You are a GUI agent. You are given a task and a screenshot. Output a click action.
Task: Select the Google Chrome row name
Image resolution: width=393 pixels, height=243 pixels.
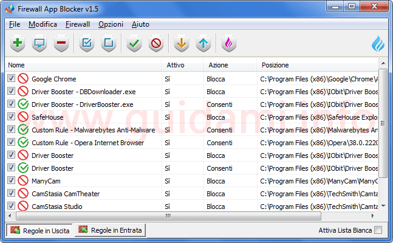[54, 79]
